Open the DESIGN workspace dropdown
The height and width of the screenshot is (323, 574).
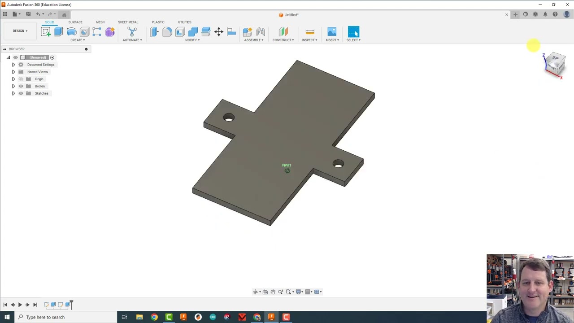pos(20,31)
